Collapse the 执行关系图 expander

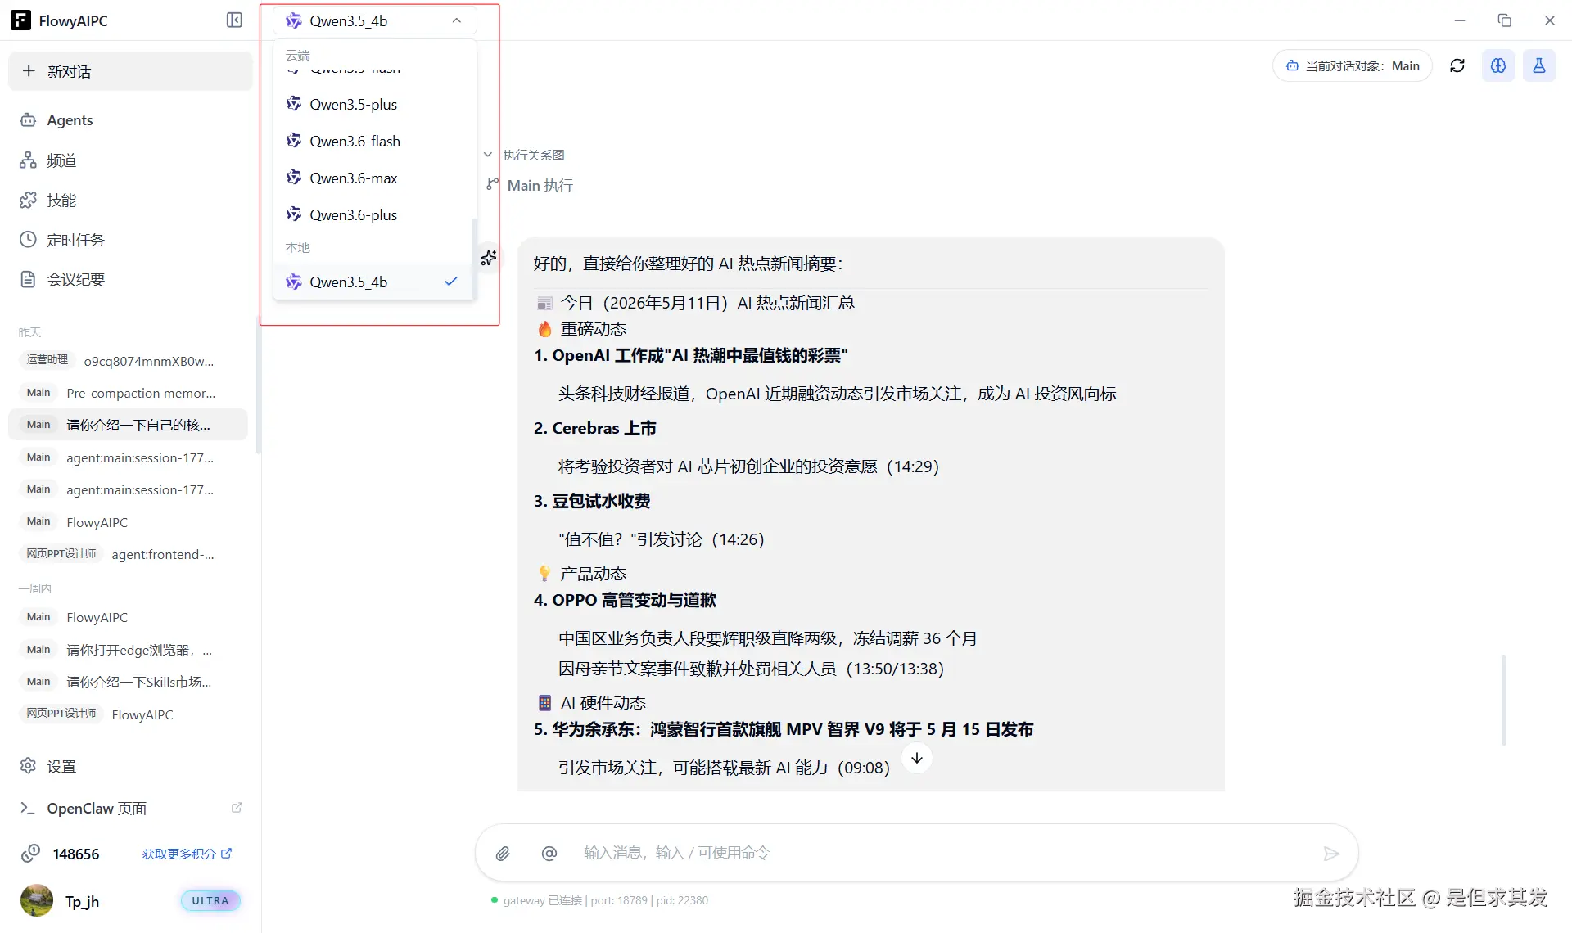(x=488, y=155)
